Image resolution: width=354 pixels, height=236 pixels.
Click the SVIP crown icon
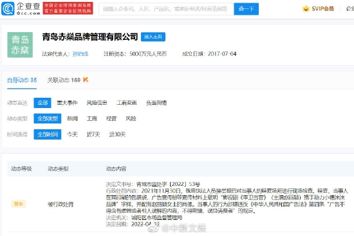point(306,9)
